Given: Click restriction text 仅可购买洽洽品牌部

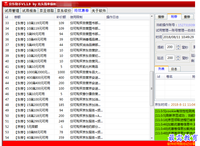Looking at the screenshot, I should [85, 45].
